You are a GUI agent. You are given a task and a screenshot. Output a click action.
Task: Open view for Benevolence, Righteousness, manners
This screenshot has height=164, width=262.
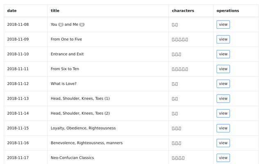coord(223,143)
